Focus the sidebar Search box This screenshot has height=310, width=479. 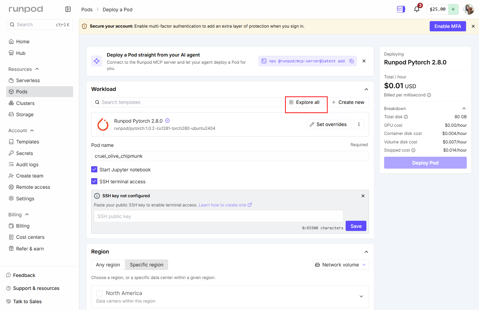pyautogui.click(x=39, y=25)
